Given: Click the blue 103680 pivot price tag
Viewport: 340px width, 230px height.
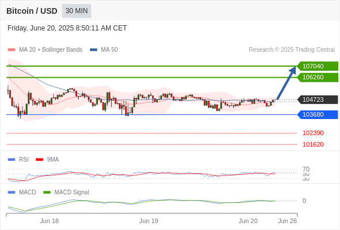Looking at the screenshot, I should 318,114.
